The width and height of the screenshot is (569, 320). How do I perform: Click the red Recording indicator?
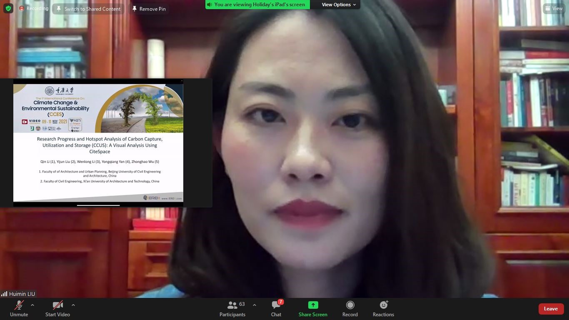34,8
